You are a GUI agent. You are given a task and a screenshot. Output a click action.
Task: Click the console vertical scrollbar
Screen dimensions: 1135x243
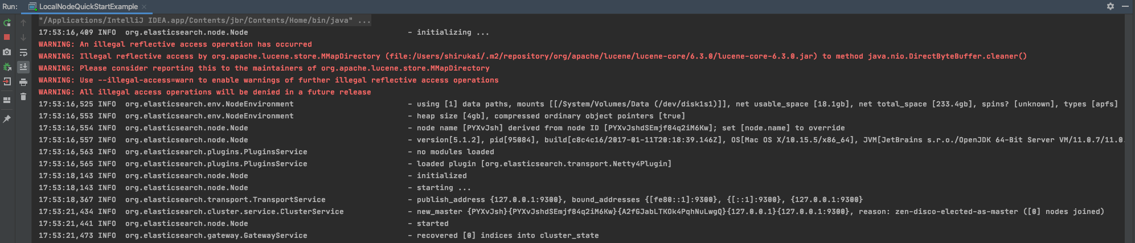[x=1129, y=128]
